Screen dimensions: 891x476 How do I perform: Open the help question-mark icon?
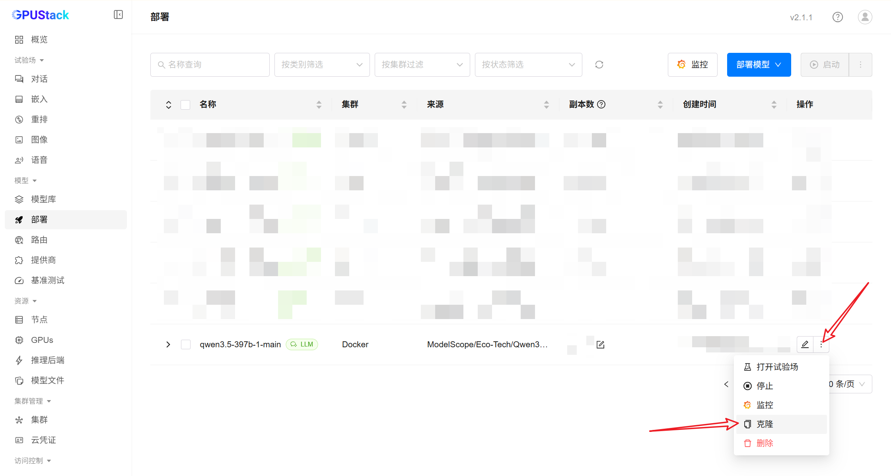(x=837, y=17)
